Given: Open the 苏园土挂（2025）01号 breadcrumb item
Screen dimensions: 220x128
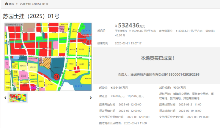Looking at the screenshot, I should [x=34, y=4].
